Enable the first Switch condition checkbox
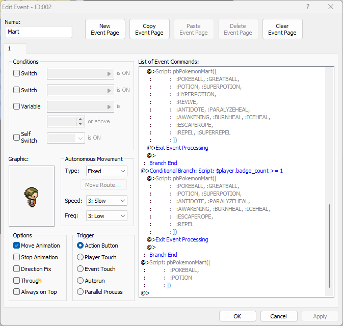343x326 pixels. pyautogui.click(x=16, y=73)
